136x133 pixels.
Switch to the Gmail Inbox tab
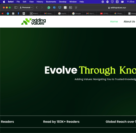[48, 13]
